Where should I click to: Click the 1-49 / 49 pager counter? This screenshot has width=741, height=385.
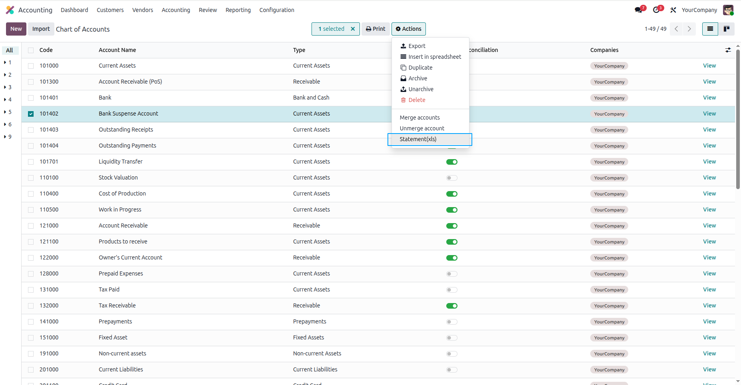tap(655, 29)
